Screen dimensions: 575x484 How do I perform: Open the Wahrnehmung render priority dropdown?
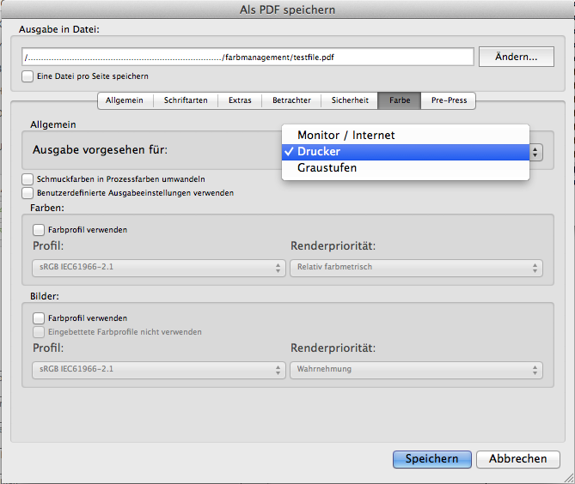tap(416, 370)
